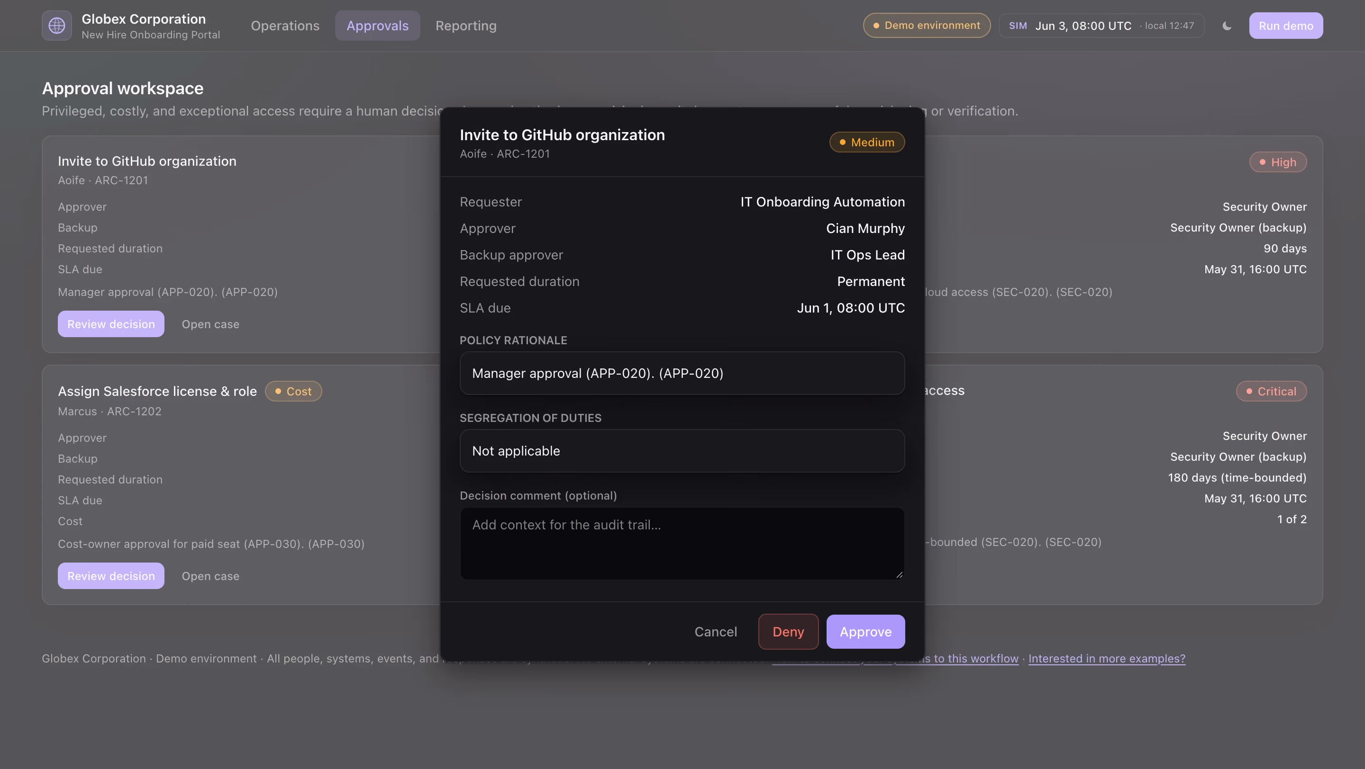The width and height of the screenshot is (1365, 769).
Task: Deny the GitHub invite request
Action: coord(788,631)
